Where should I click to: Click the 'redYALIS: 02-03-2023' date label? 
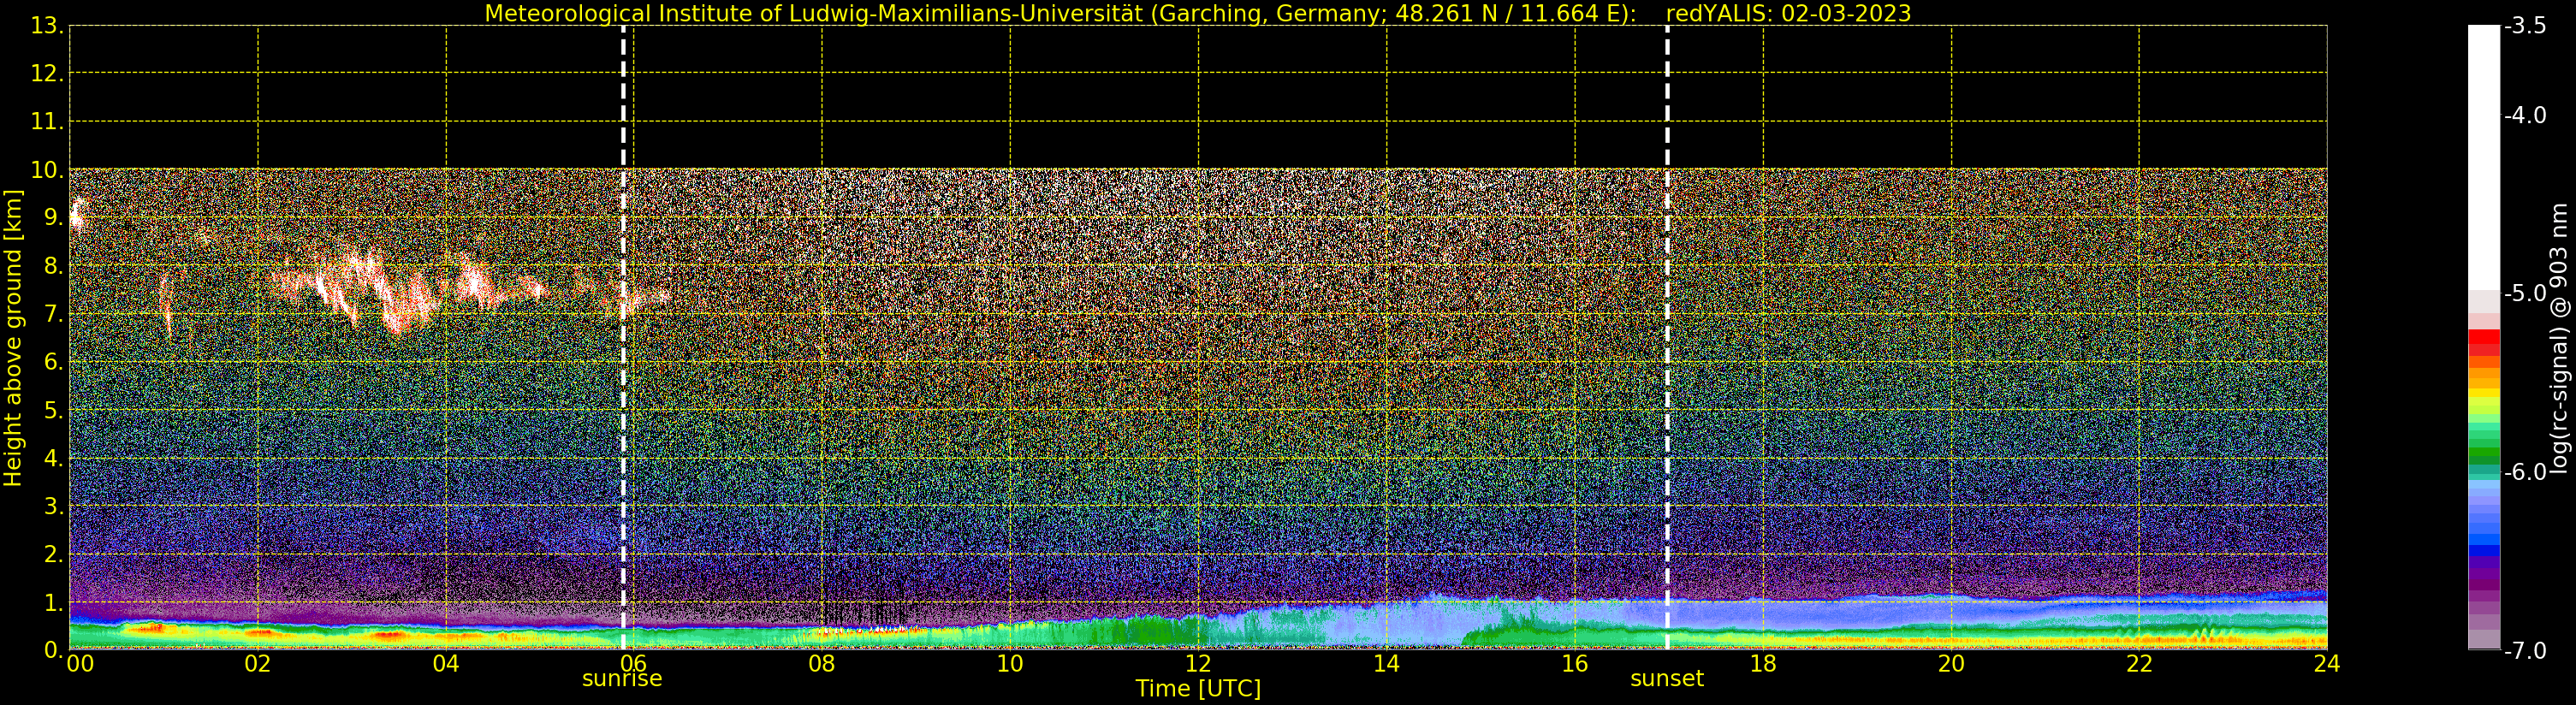click(1788, 14)
